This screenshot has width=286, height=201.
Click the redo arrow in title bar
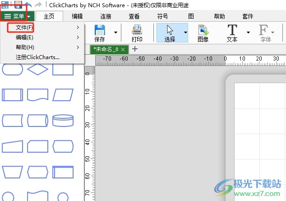[x=38, y=5]
